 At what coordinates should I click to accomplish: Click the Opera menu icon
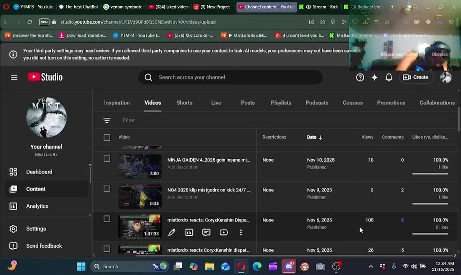[6, 7]
